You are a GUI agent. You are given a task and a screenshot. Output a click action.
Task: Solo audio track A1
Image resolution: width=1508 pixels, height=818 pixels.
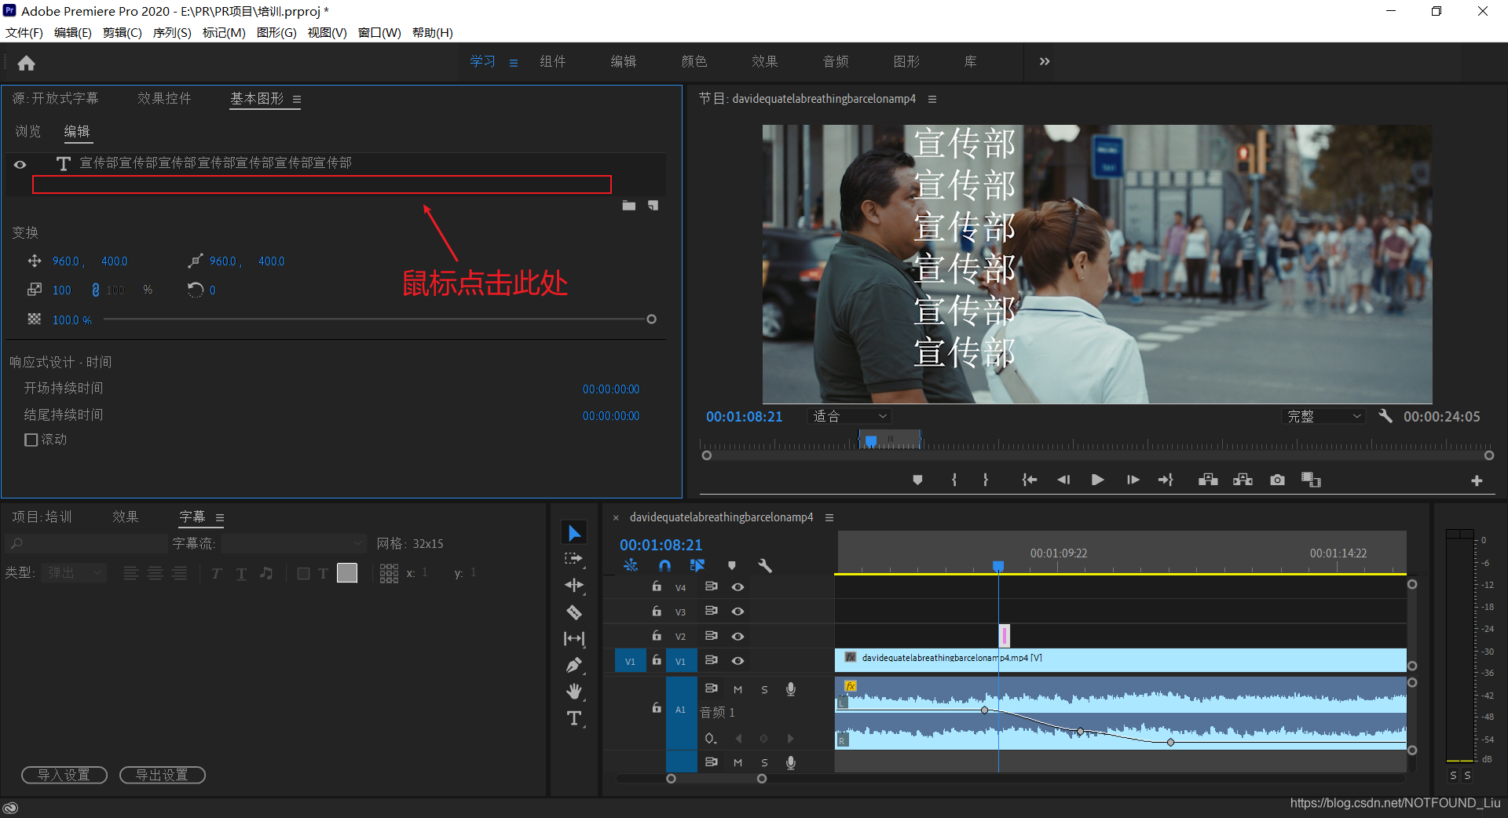[x=764, y=689]
